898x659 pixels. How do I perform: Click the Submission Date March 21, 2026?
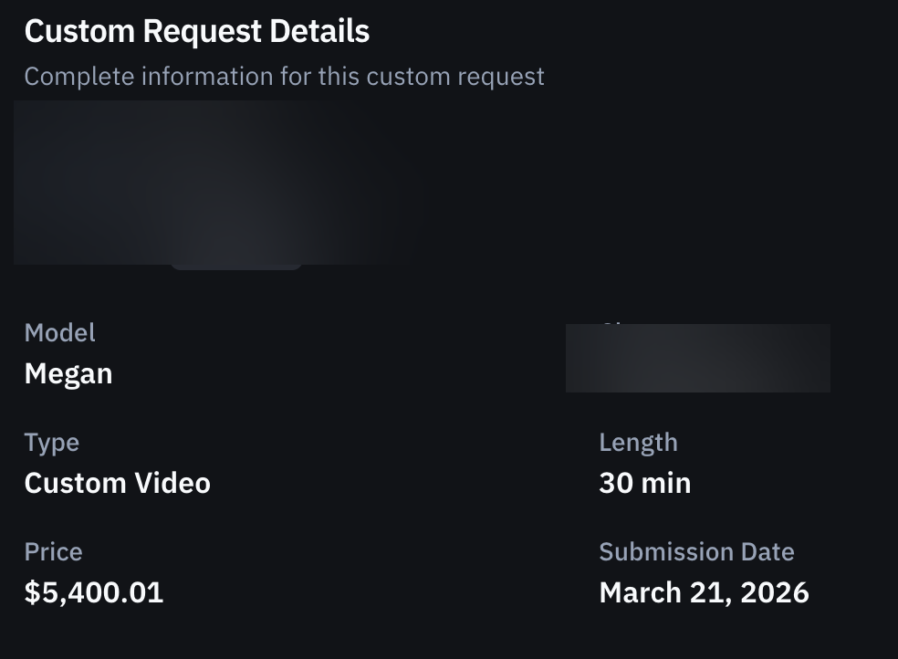704,592
